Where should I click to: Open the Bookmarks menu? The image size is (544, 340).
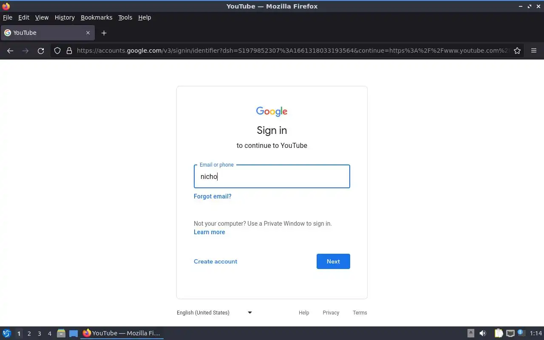(96, 17)
